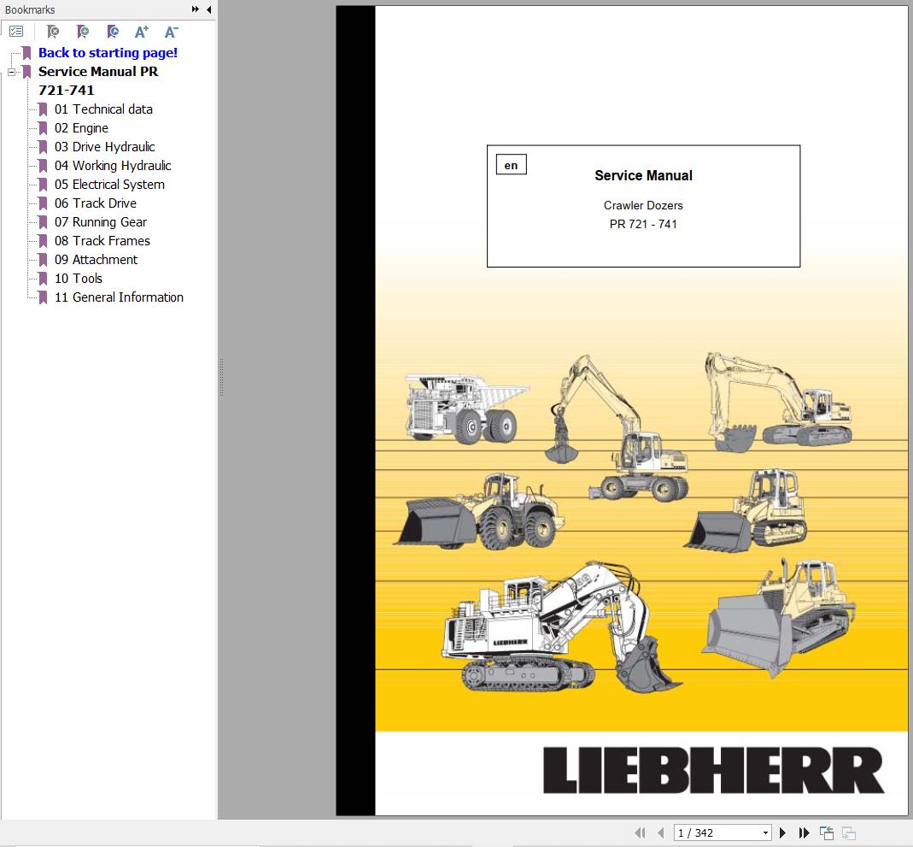Click the 'PR 721 - 741' text on cover
913x847 pixels.
point(643,224)
